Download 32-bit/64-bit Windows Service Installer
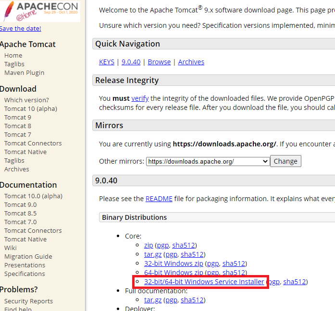 click(204, 282)
